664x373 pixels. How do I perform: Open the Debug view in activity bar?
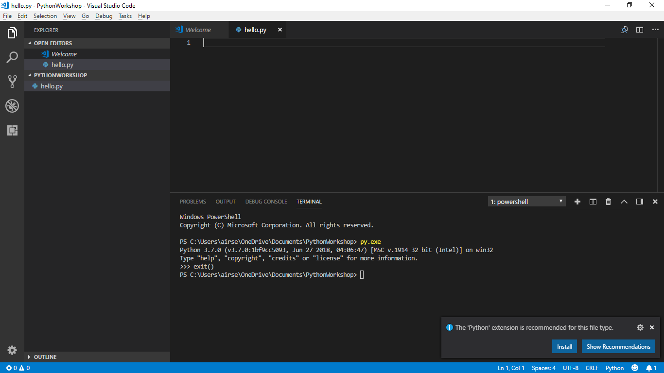pyautogui.click(x=12, y=106)
